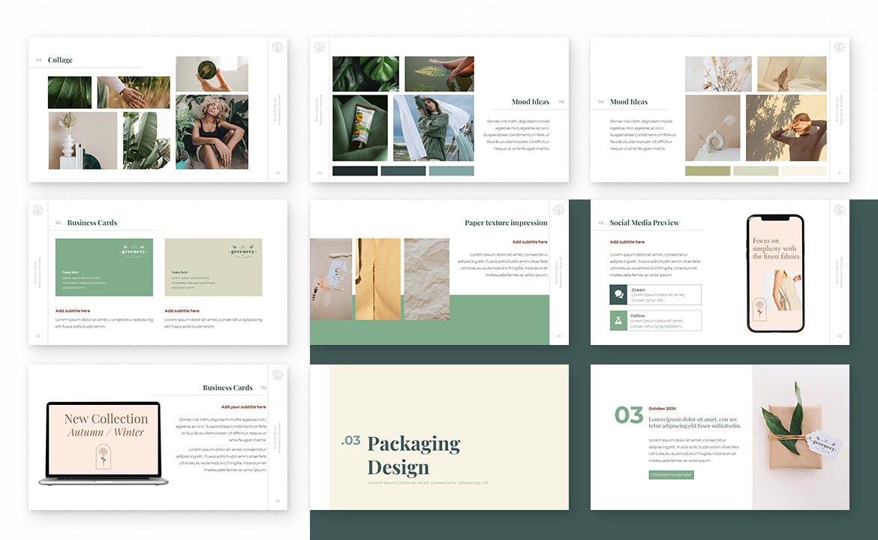Click the chat bubble icon beside Green
Image resolution: width=878 pixels, height=540 pixels.
[x=618, y=295]
